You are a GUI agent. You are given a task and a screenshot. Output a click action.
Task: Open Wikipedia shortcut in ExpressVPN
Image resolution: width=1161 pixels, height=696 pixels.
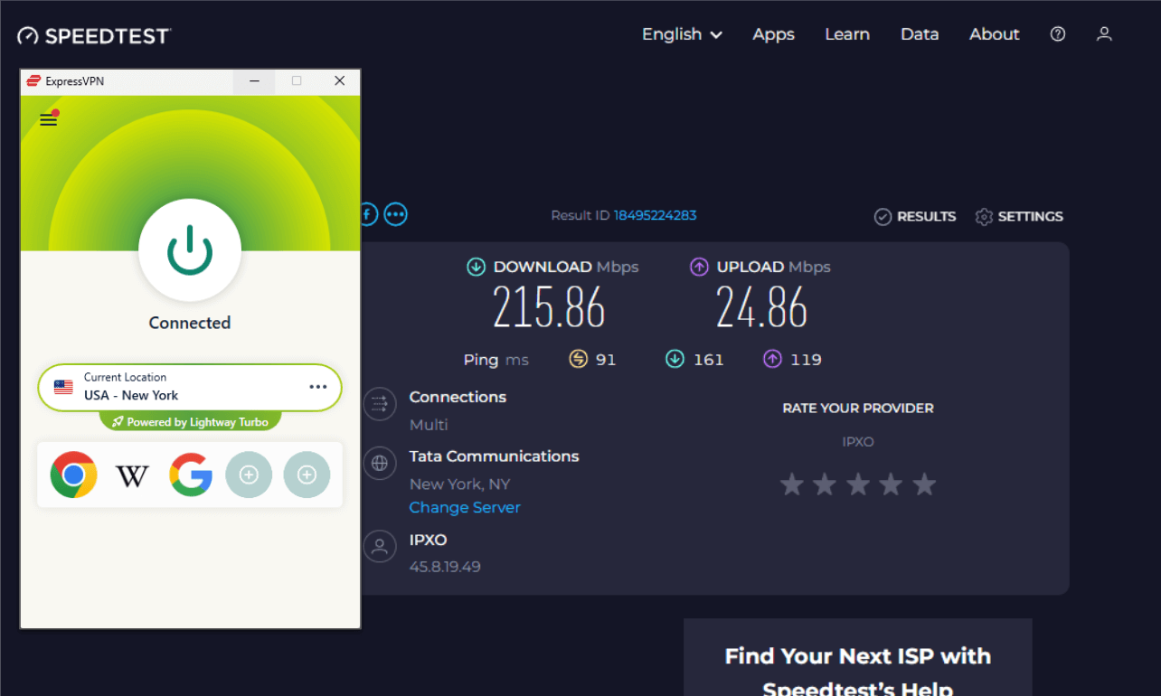pos(132,475)
